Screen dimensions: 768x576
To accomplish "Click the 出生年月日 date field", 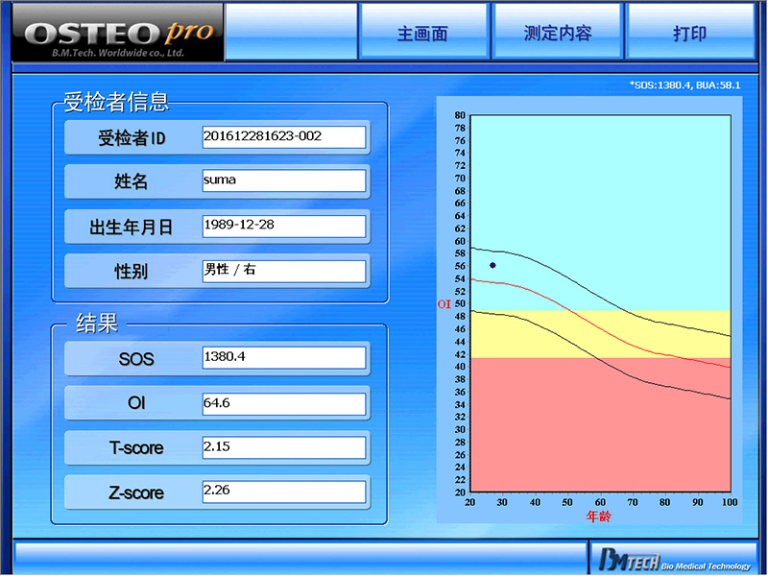I will coord(284,226).
